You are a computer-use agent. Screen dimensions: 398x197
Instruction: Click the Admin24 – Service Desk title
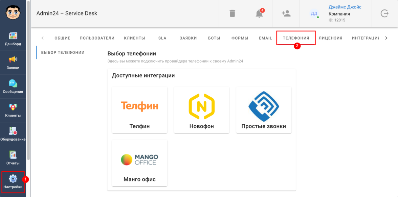(67, 14)
